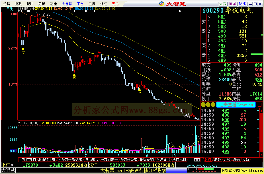Click the red-green market breadth bar in status bar
This screenshot has height=174, width=264.
click(204, 169)
